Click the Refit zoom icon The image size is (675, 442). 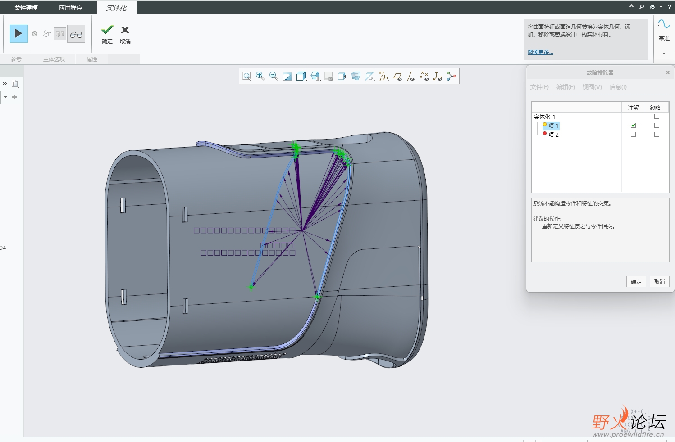click(x=247, y=76)
